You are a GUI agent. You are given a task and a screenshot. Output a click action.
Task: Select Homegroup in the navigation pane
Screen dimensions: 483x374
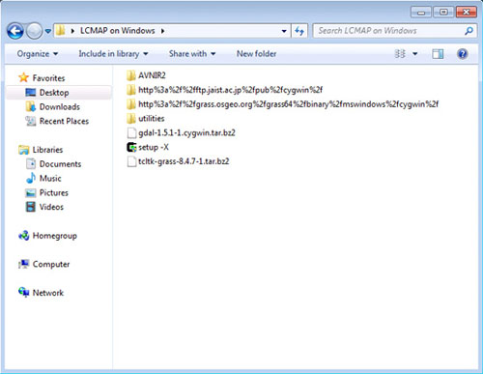55,236
